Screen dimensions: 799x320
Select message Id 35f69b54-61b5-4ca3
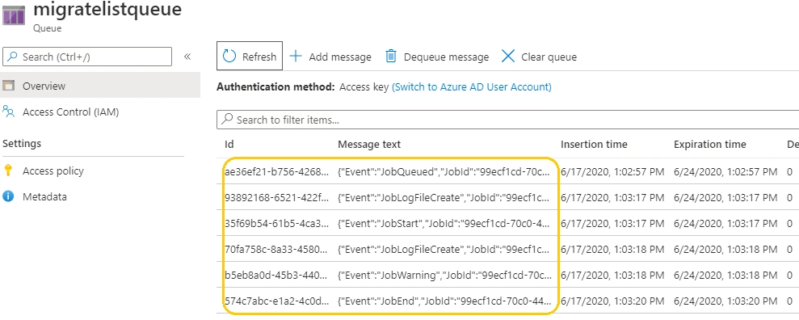(276, 223)
